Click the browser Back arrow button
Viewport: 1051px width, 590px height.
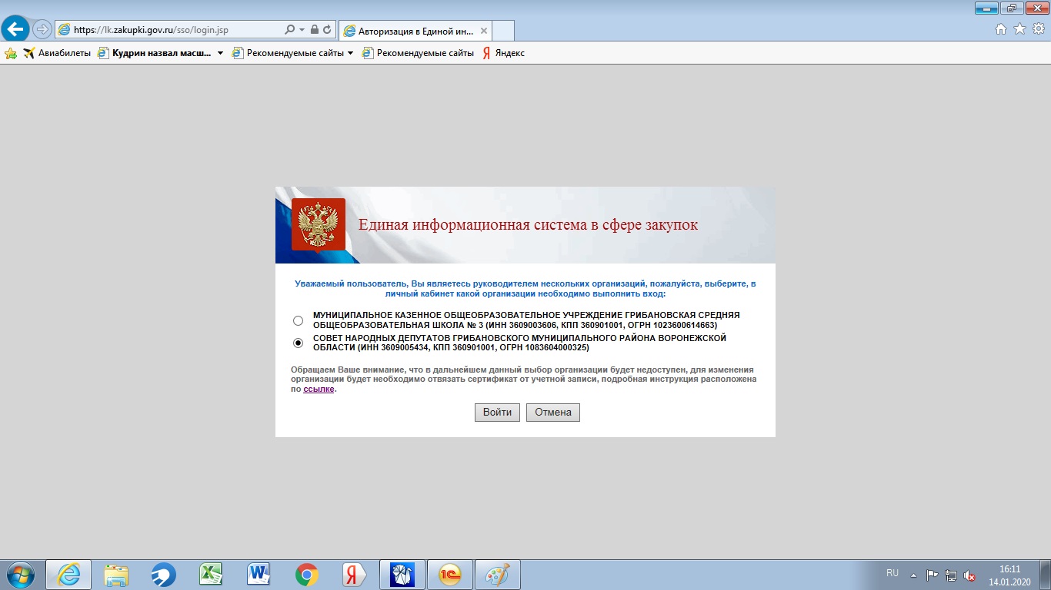tap(16, 30)
